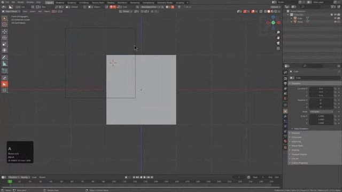Open the viewport View menu
The height and width of the screenshot is (192, 342).
tap(25, 11)
